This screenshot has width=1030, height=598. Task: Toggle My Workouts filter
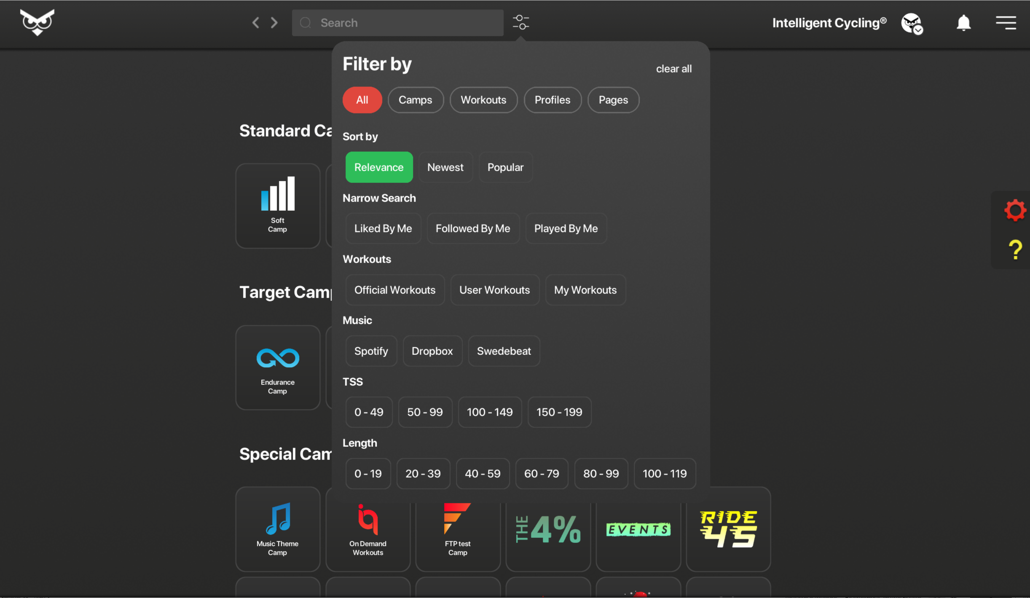tap(585, 290)
